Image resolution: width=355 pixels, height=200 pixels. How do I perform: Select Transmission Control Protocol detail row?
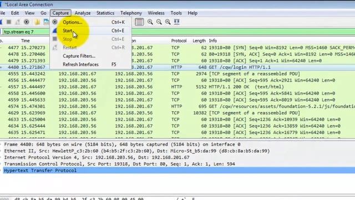pos(177,164)
